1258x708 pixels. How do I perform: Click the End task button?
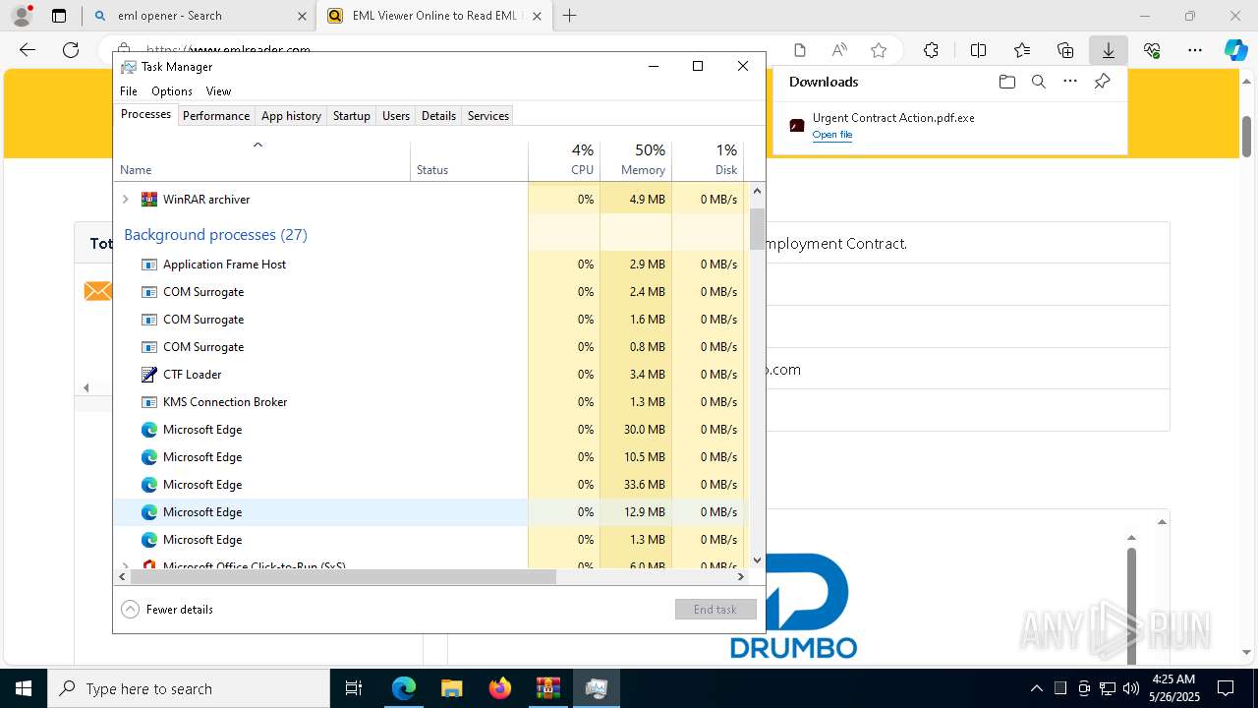click(x=715, y=609)
